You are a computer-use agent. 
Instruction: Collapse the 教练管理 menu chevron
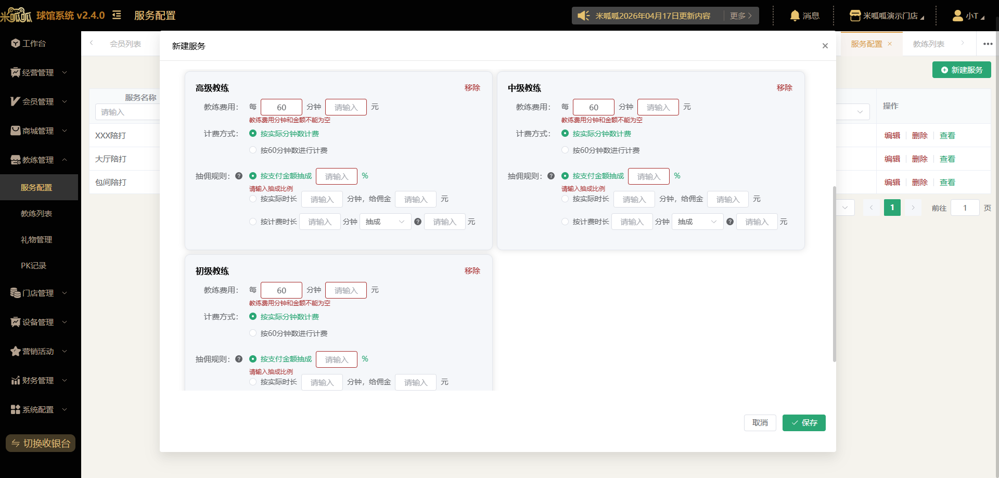coord(65,160)
